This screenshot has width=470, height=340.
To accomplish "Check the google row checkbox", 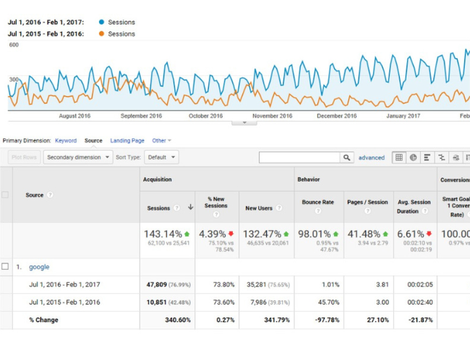I will click(x=5, y=266).
